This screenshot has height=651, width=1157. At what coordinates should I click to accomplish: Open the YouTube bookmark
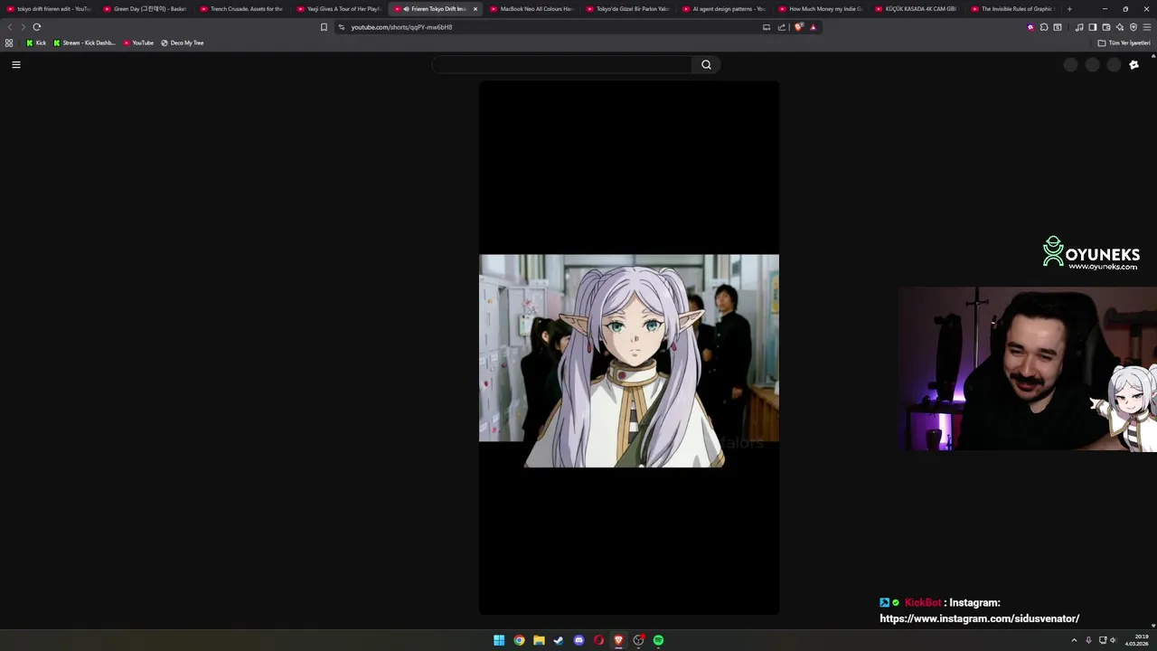(138, 42)
